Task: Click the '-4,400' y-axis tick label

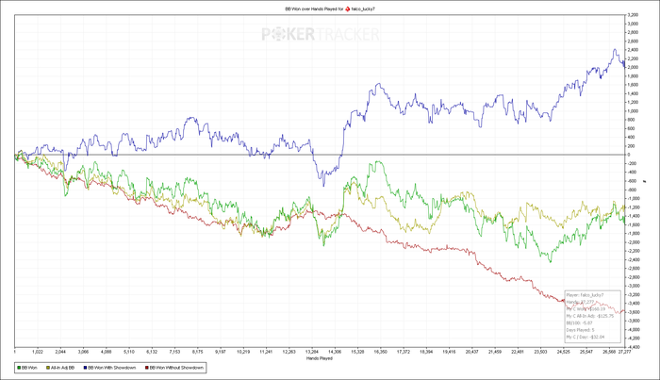Action: pyautogui.click(x=634, y=347)
